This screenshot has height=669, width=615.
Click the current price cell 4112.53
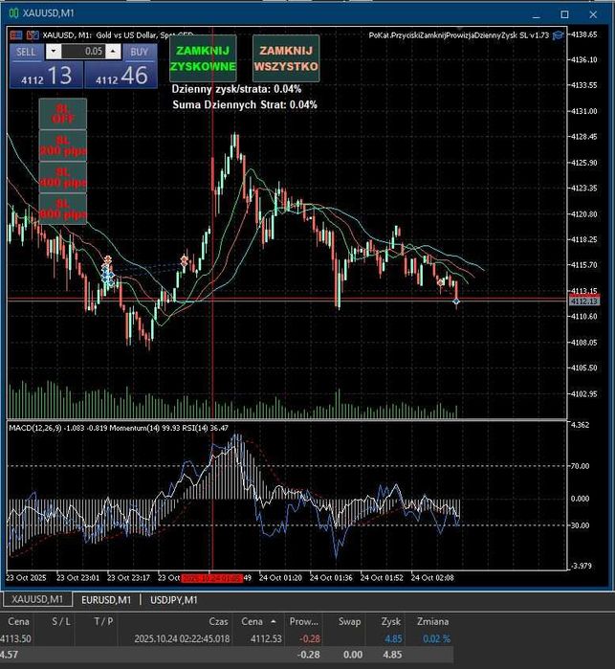266,638
